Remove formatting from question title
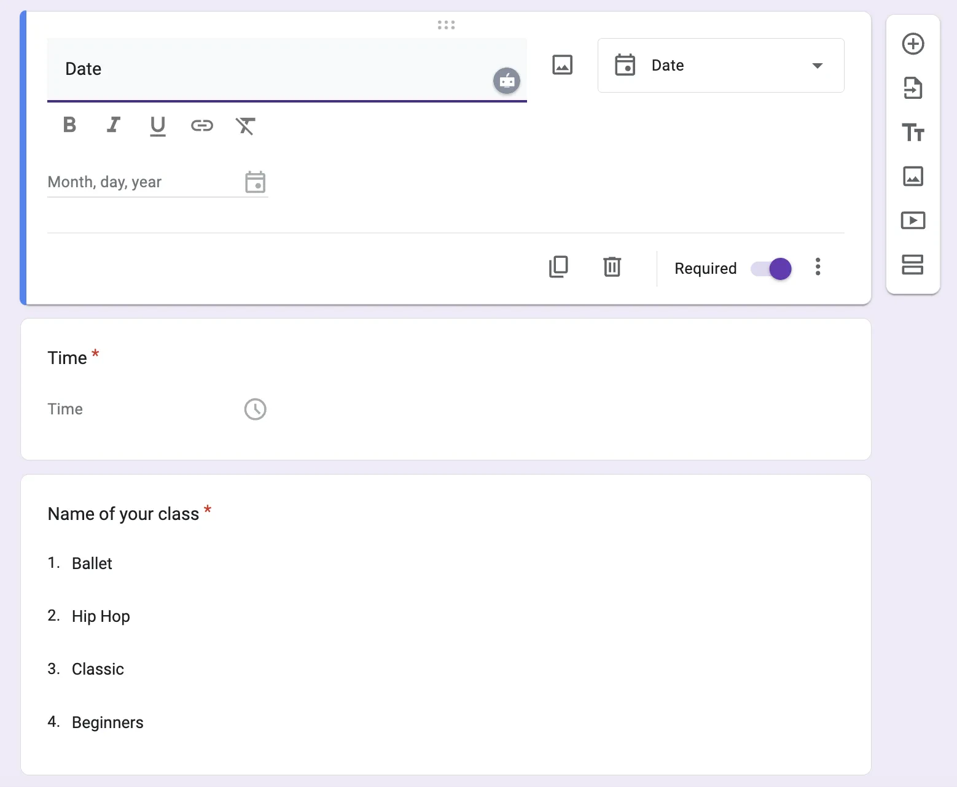The width and height of the screenshot is (957, 787). (245, 126)
